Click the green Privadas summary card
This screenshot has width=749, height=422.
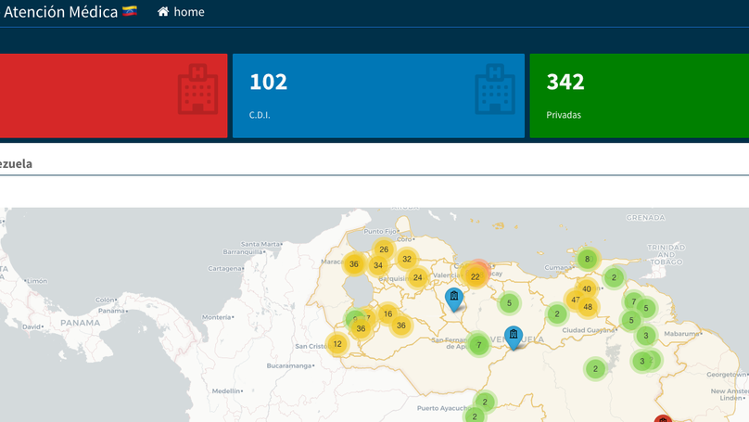point(639,96)
